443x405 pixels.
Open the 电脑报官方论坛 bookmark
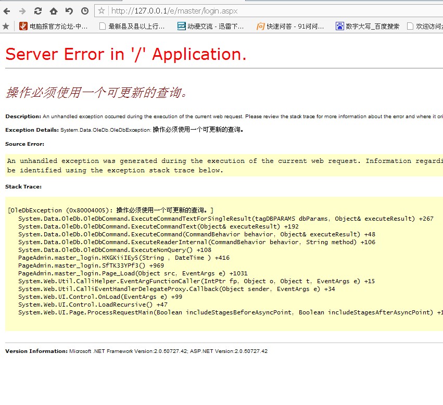[54, 26]
